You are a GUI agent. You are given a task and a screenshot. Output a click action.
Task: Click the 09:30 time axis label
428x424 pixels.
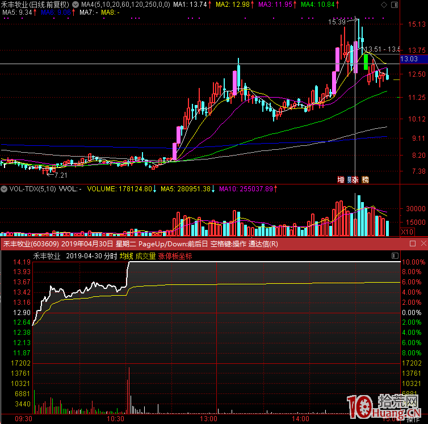click(23, 419)
